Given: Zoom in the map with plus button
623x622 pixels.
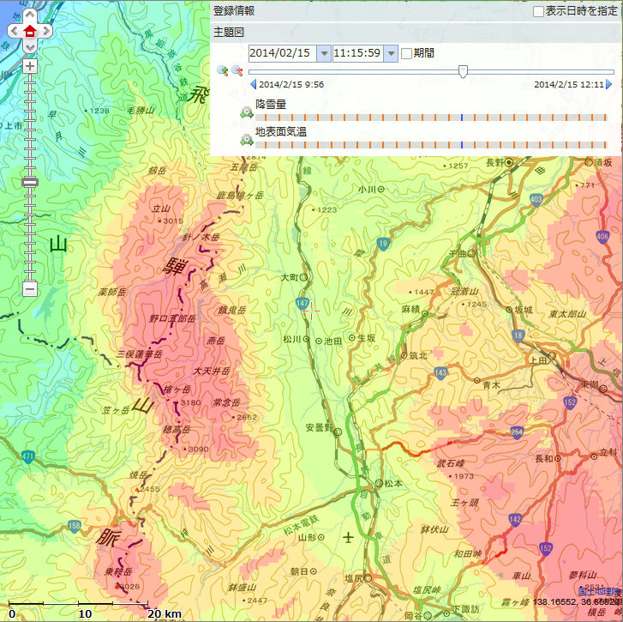Looking at the screenshot, I should click(30, 66).
